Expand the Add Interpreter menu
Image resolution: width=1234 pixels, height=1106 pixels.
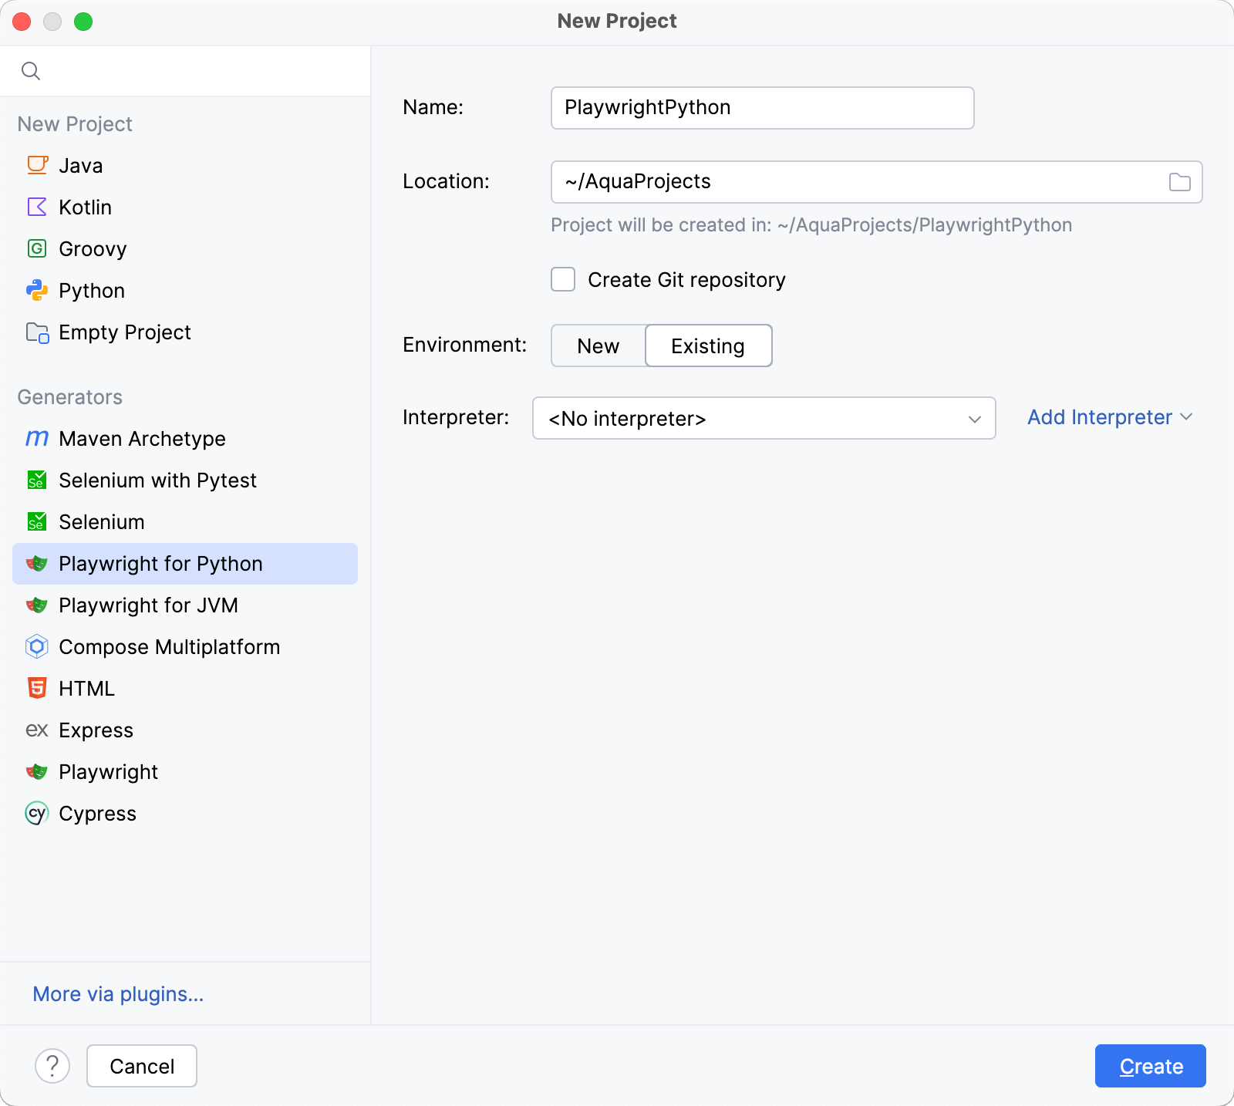point(1110,417)
